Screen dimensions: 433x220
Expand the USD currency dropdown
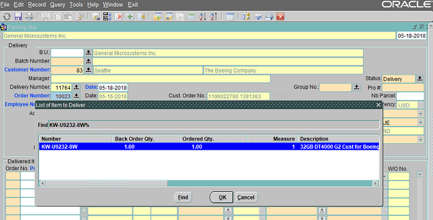pyautogui.click(x=420, y=105)
